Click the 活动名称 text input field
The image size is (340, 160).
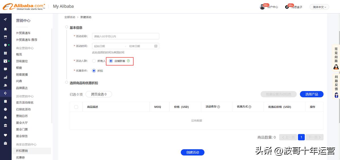point(126,36)
